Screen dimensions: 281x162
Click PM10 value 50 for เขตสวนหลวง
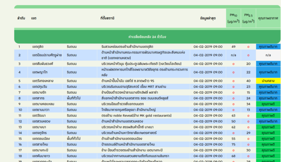click(233, 121)
